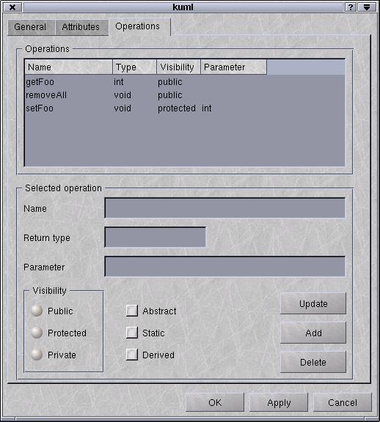This screenshot has height=422, width=380.
Task: Click the help question mark icon in title bar
Action: [351, 7]
